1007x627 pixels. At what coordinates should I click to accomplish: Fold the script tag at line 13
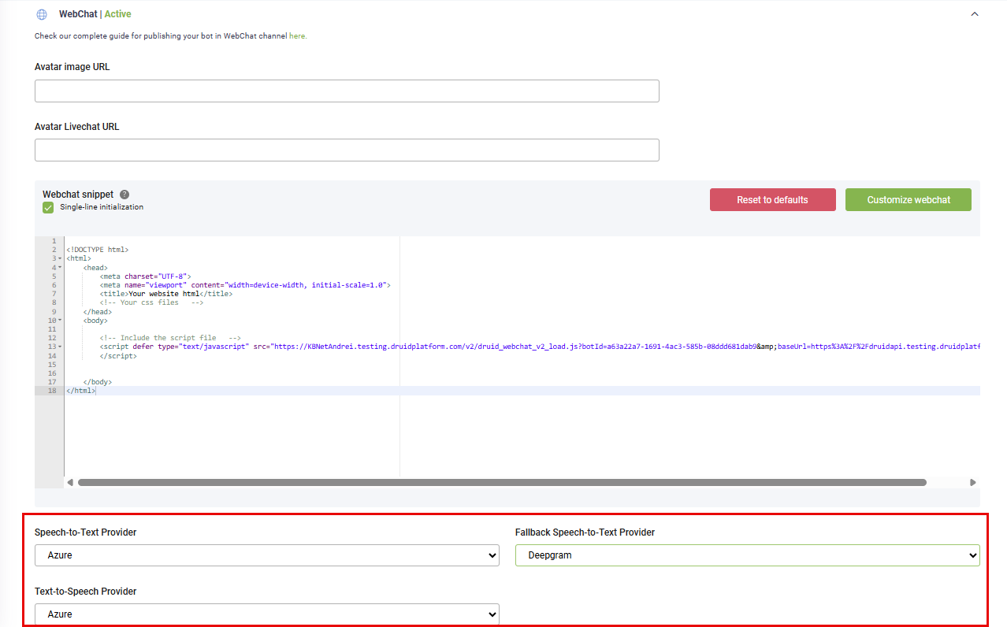(x=60, y=347)
